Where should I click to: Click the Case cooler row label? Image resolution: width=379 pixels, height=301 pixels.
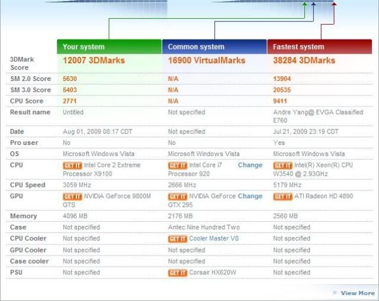29,261
